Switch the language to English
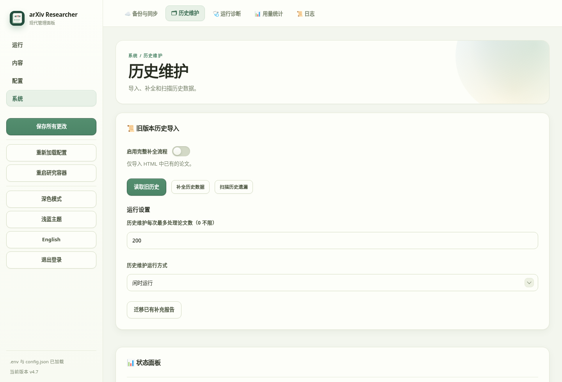The width and height of the screenshot is (562, 382). tap(51, 240)
